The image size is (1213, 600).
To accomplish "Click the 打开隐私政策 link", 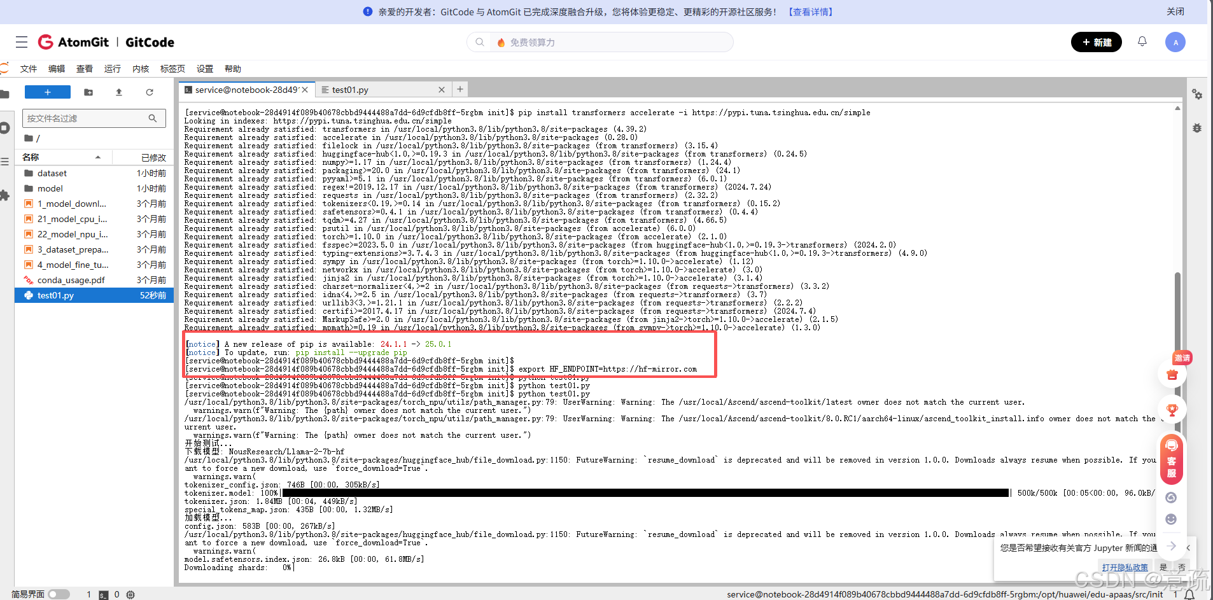I will click(x=1125, y=568).
